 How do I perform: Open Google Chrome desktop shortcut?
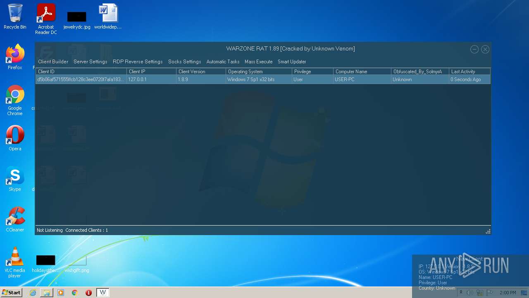[x=15, y=100]
